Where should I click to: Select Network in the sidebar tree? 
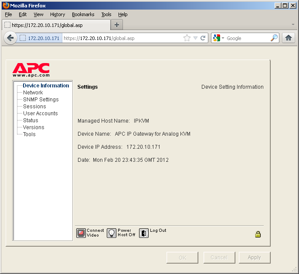pos(33,93)
